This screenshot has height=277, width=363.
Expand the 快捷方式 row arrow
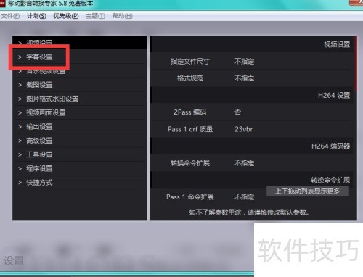coord(20,183)
